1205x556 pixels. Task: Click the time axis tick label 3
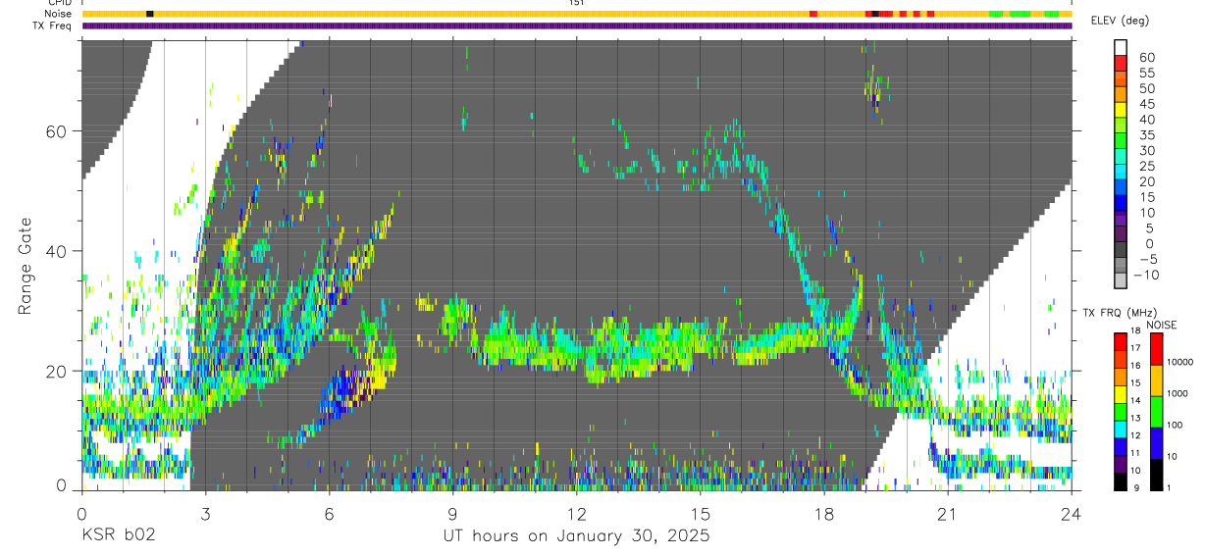(205, 513)
